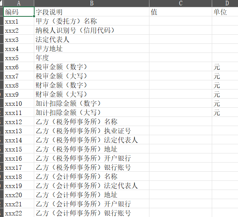Select cell containing xxx8
Screen dimensions: 238x217
19,85
